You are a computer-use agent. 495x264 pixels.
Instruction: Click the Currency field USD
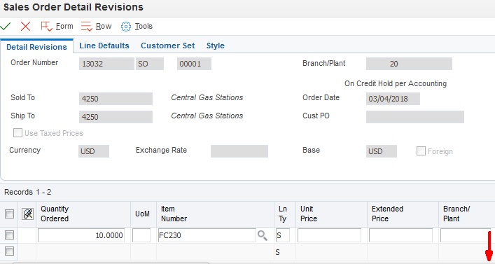point(94,151)
